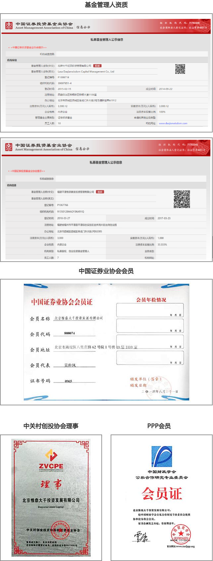Click the blue emblem atop the PPP 会员证
This screenshot has width=213, height=561.
point(162,457)
